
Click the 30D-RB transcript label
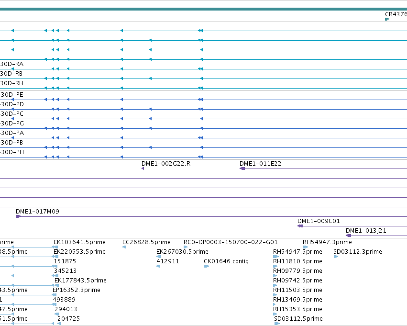[11, 74]
